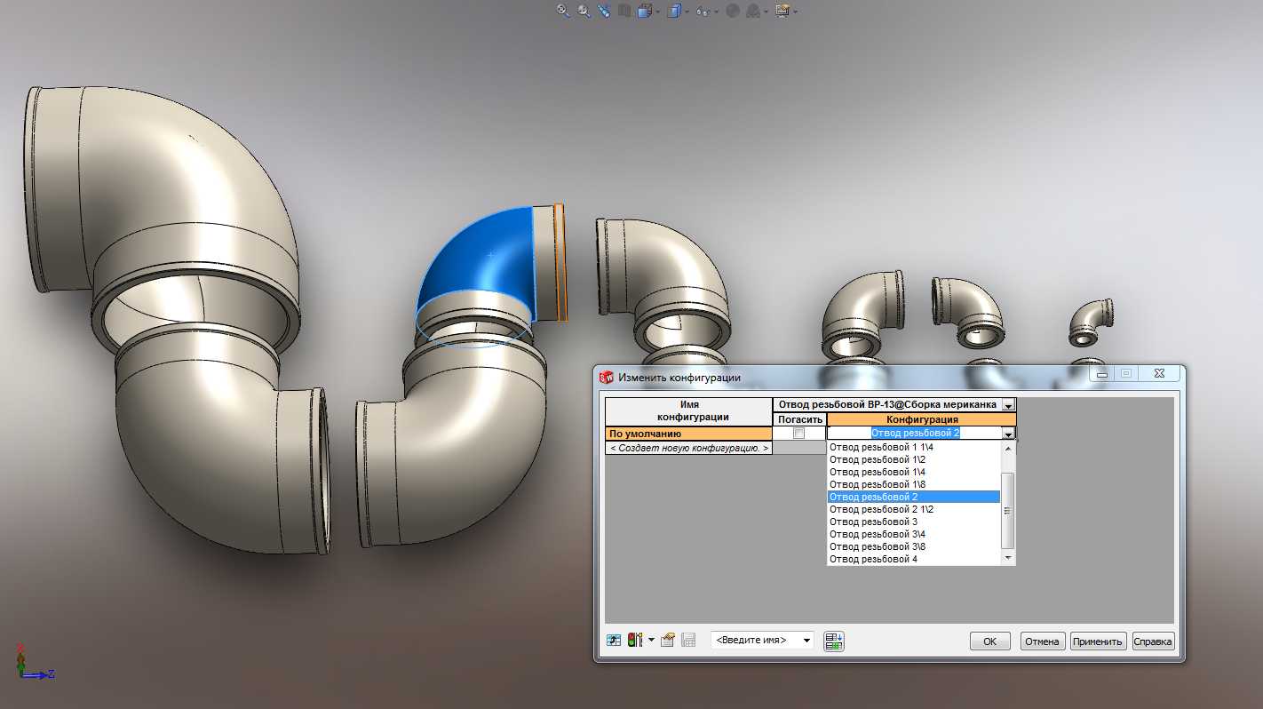1263x709 pixels.
Task: Expand the Apply Scene dropdown arrow
Action: coord(767,12)
